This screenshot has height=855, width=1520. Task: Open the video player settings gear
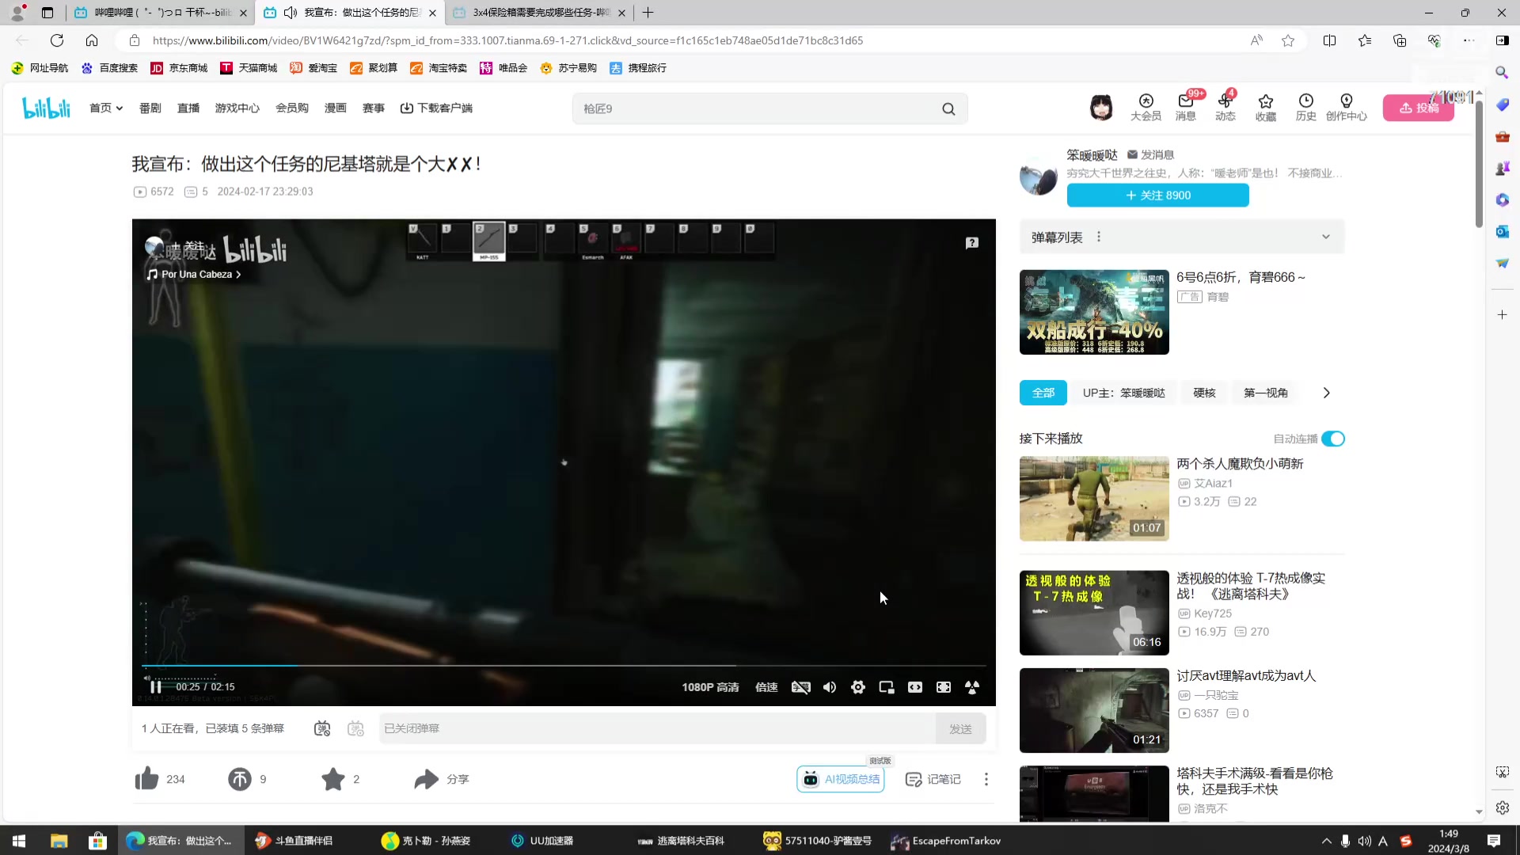click(858, 687)
